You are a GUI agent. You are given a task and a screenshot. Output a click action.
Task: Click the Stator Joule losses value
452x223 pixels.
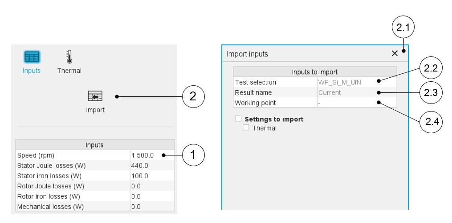[x=151, y=166]
